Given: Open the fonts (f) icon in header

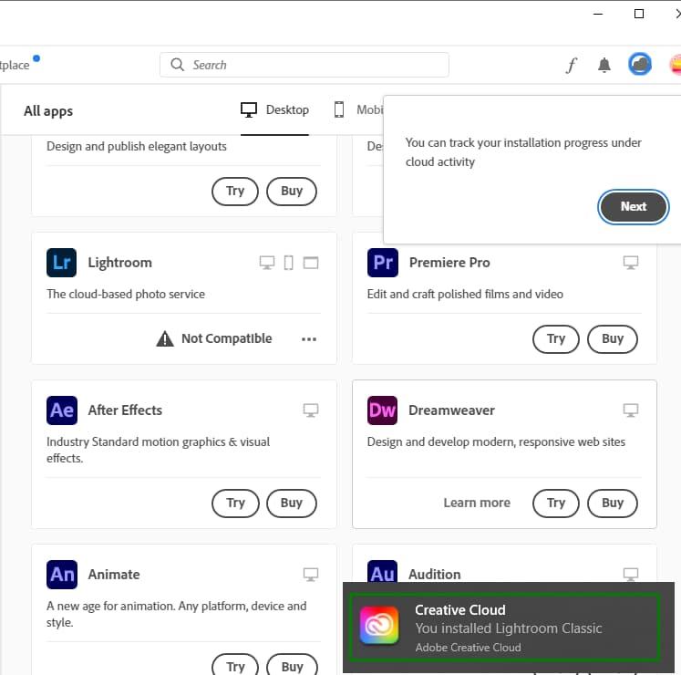Looking at the screenshot, I should 571,65.
